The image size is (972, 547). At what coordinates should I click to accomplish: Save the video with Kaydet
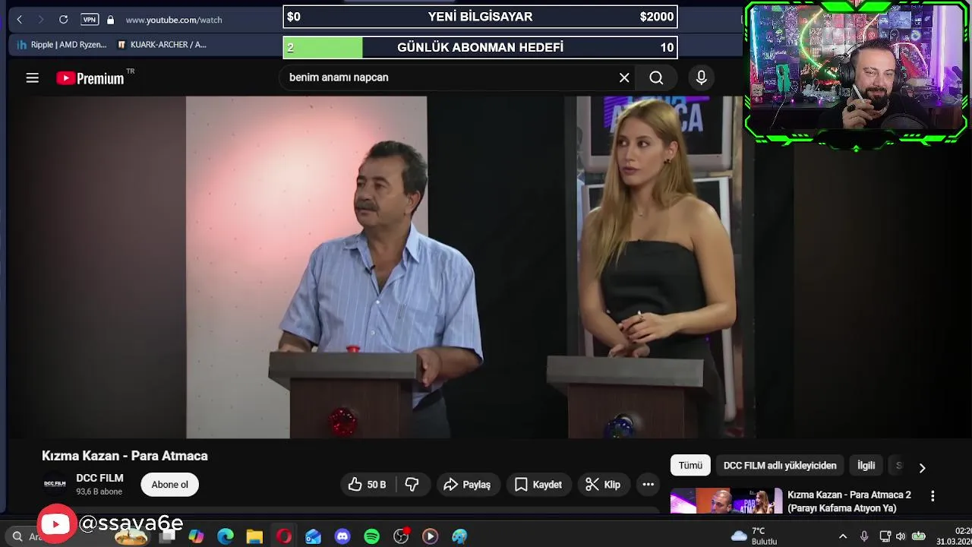pos(538,485)
